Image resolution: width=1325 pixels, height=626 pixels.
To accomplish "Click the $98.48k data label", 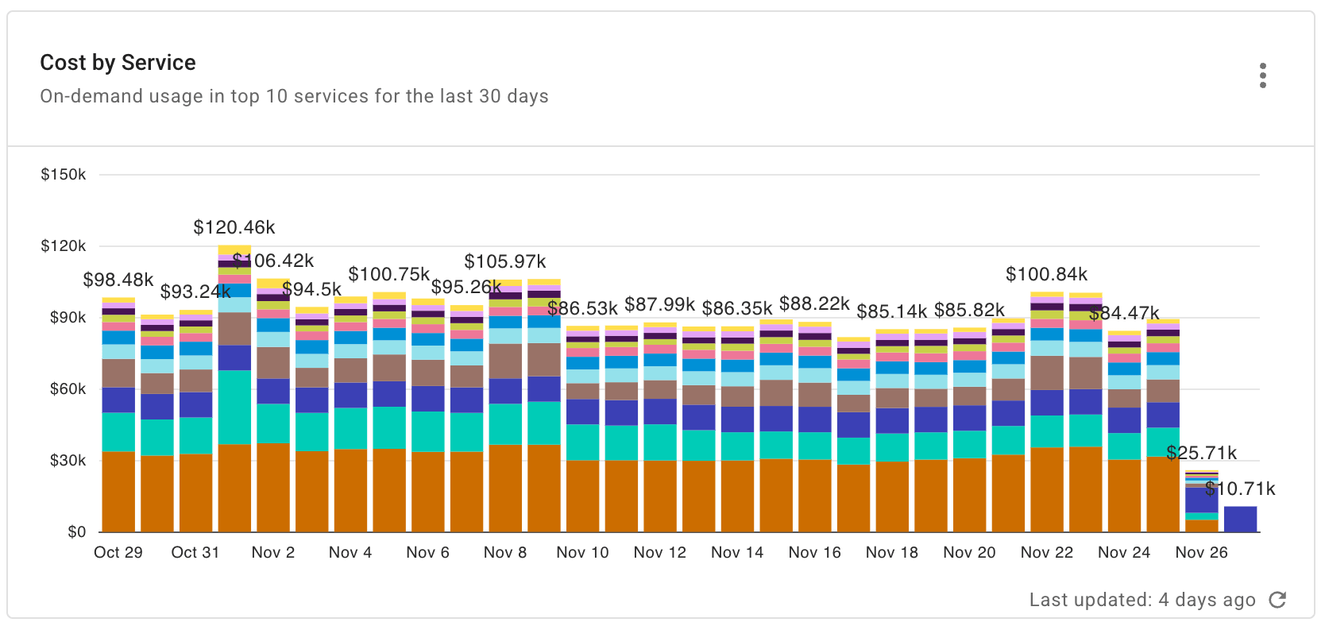I will pos(118,280).
